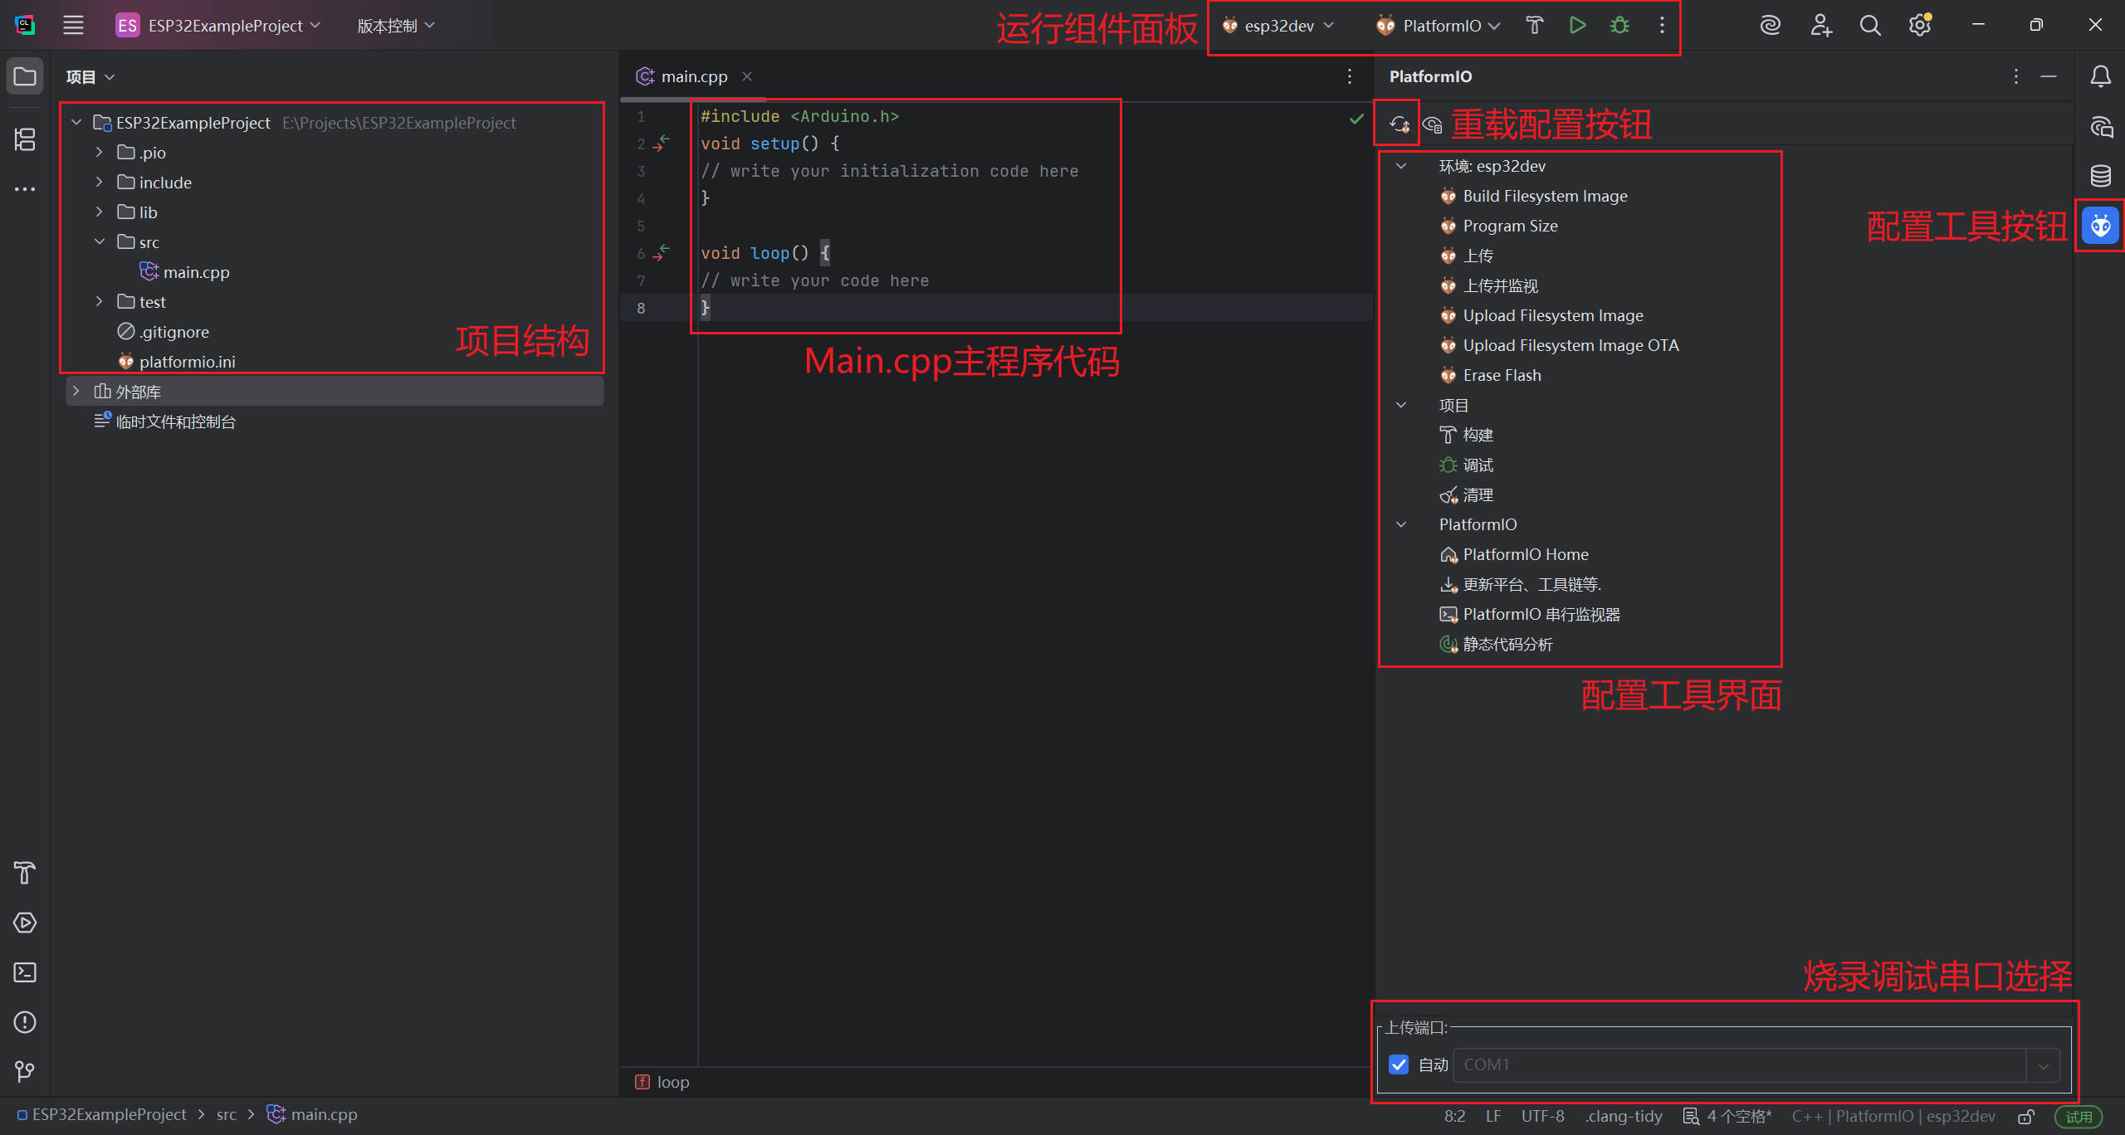Open the Git tool window in left sidebar
Screen dimensions: 2125x1135
[x=25, y=1072]
